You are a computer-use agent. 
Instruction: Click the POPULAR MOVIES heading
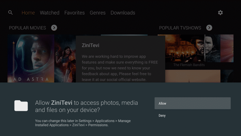pos(28,28)
